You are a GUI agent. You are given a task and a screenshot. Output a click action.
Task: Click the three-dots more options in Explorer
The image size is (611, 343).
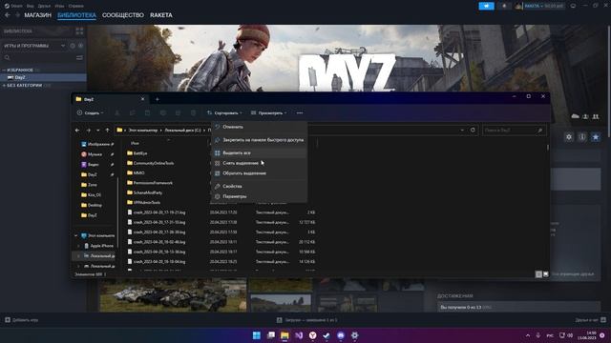coord(300,112)
